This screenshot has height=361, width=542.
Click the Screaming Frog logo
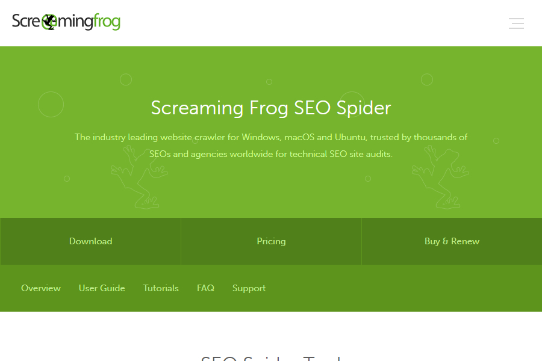click(x=66, y=22)
